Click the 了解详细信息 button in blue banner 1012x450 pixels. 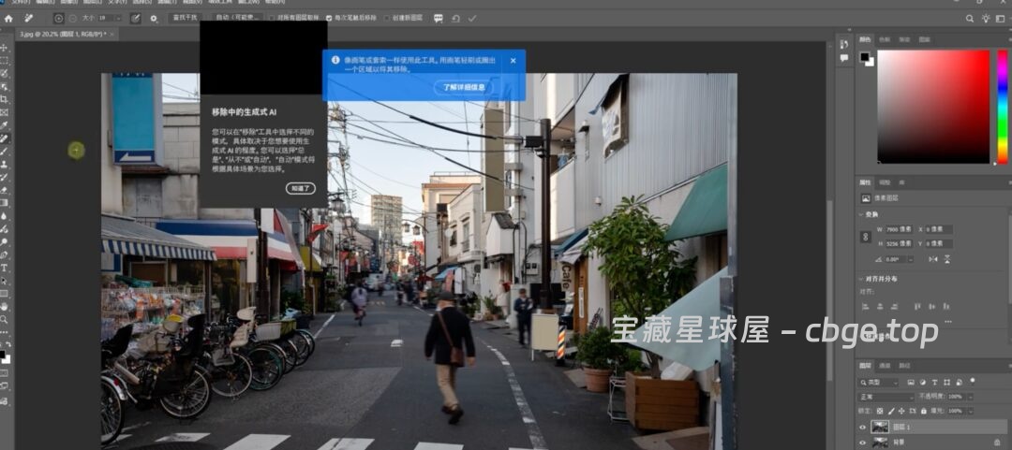pyautogui.click(x=463, y=87)
